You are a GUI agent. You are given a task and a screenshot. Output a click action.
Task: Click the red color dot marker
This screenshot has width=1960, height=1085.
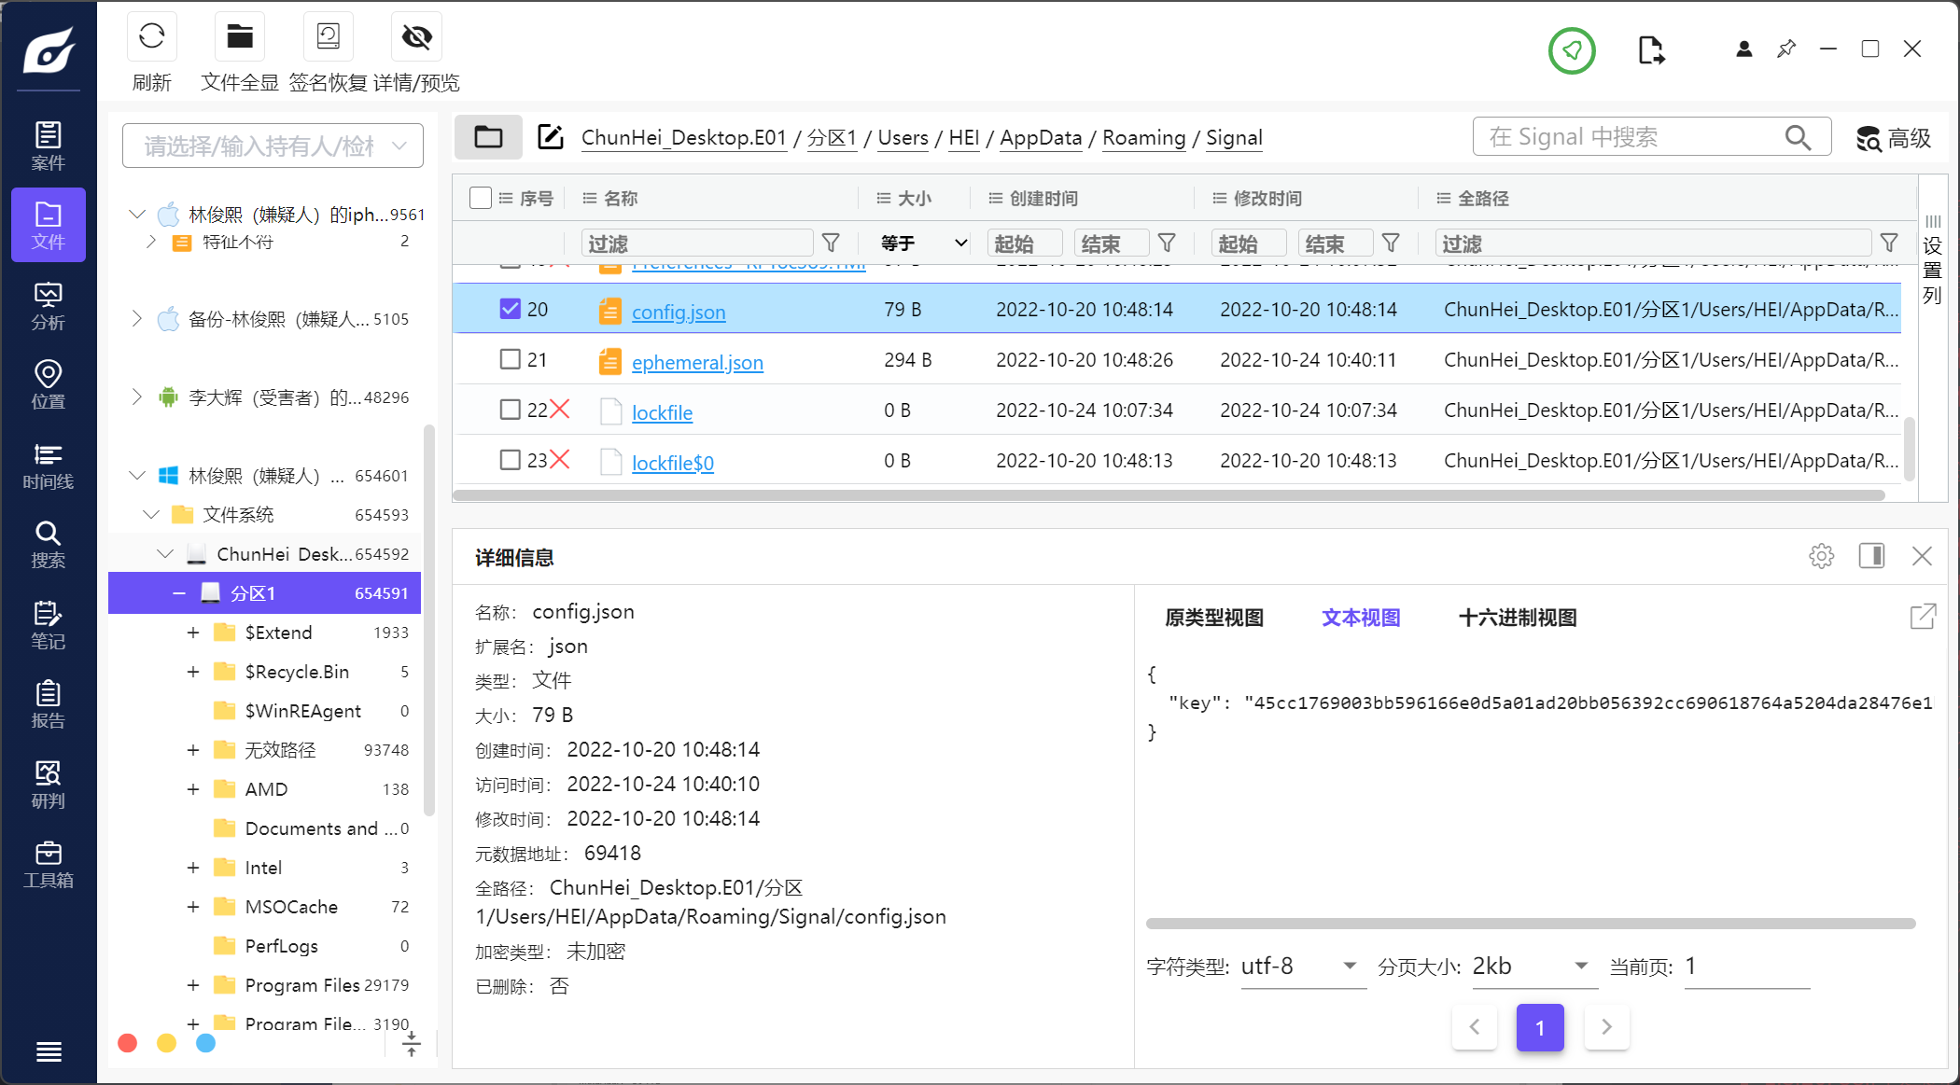pyautogui.click(x=128, y=1043)
